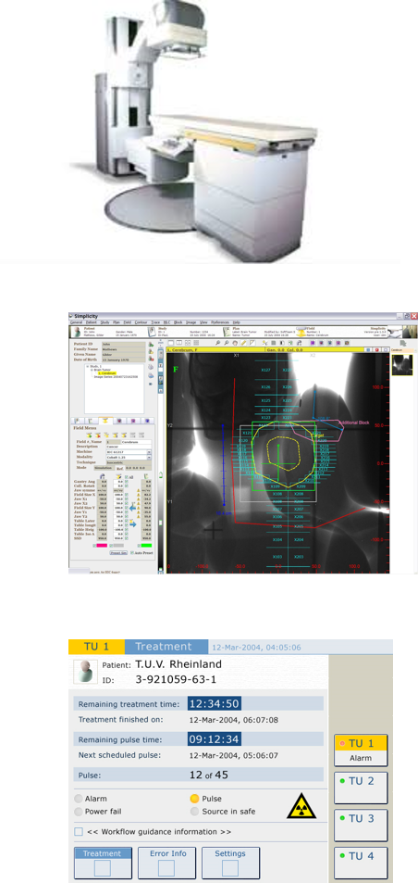
Task: Click the Study document icon in header
Action: click(151, 331)
